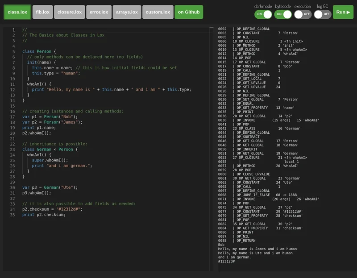This screenshot has width=357, height=278.
Task: Click the OP_CLOSE_UPVALUE bytecode line
Action: (x=244, y=174)
